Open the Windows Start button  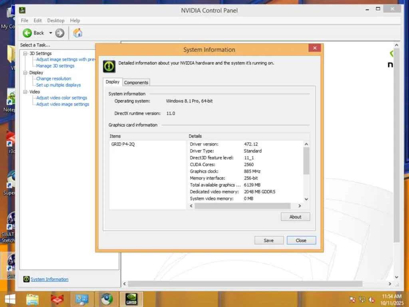(10, 299)
